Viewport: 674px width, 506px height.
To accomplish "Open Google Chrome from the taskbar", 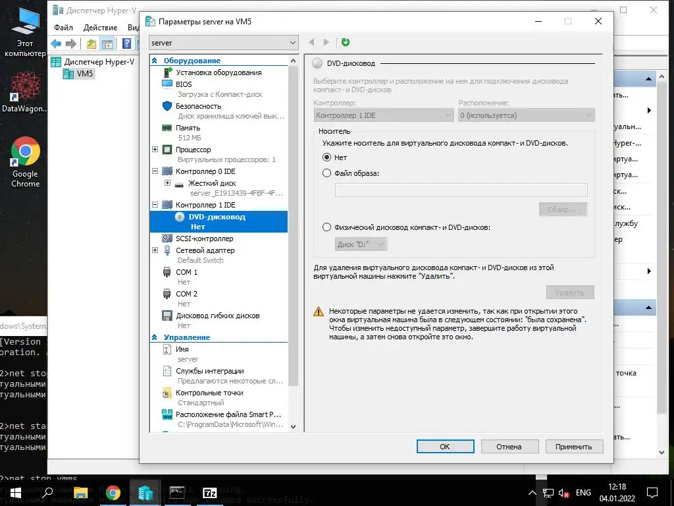I will tap(113, 493).
